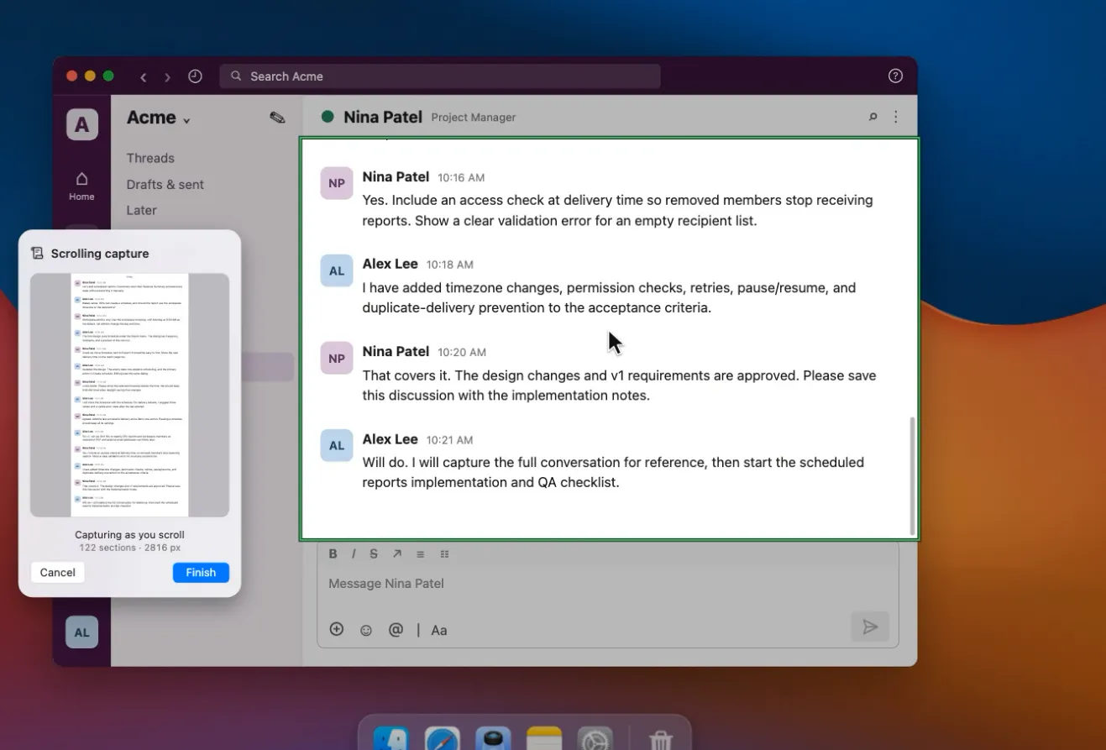The width and height of the screenshot is (1106, 750).
Task: Click the Alex Lee sender name at 10:18 AM
Action: [x=390, y=264]
